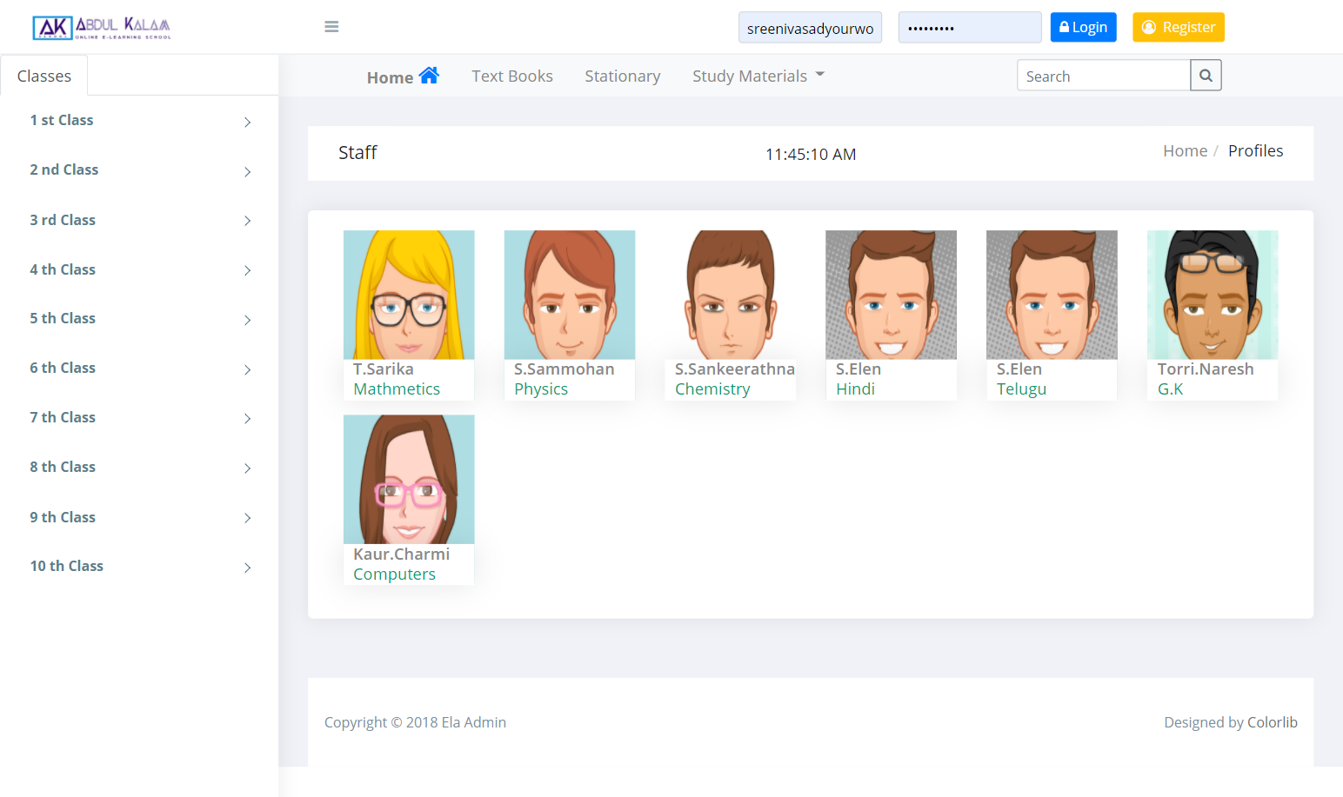Expand the Study Materials dropdown

click(x=758, y=76)
